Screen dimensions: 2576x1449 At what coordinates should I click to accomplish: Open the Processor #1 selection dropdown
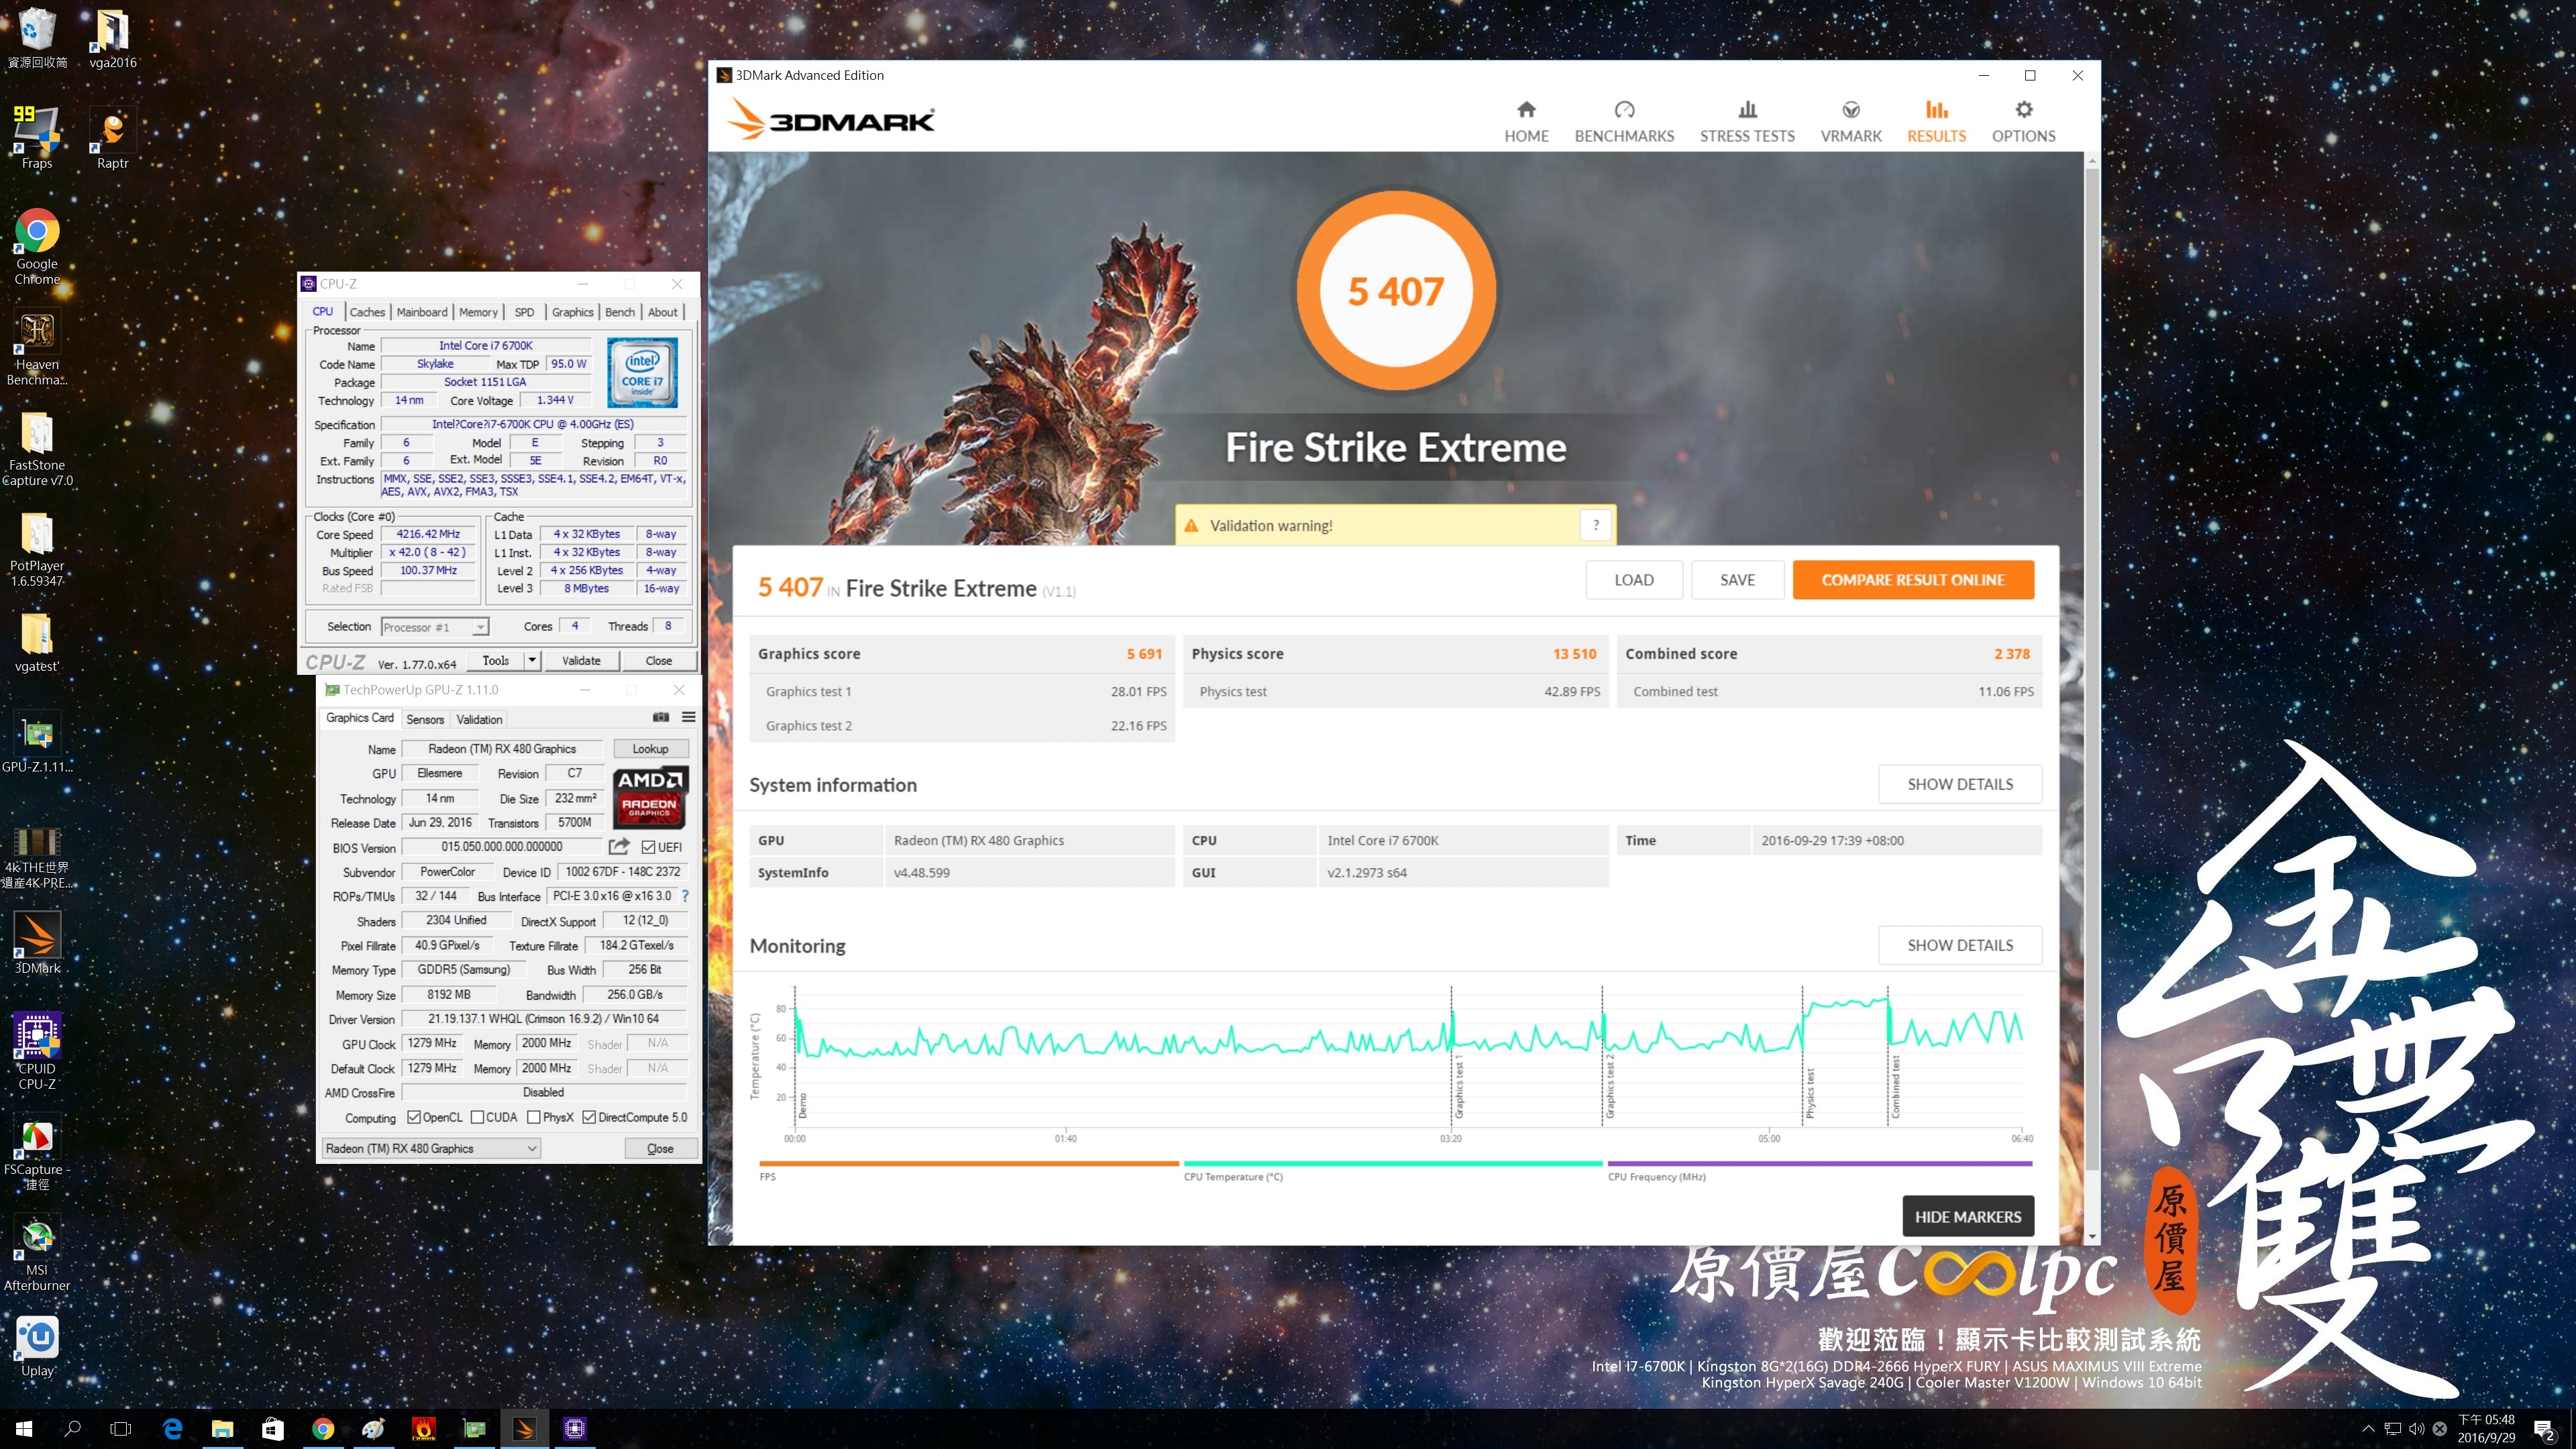click(434, 627)
